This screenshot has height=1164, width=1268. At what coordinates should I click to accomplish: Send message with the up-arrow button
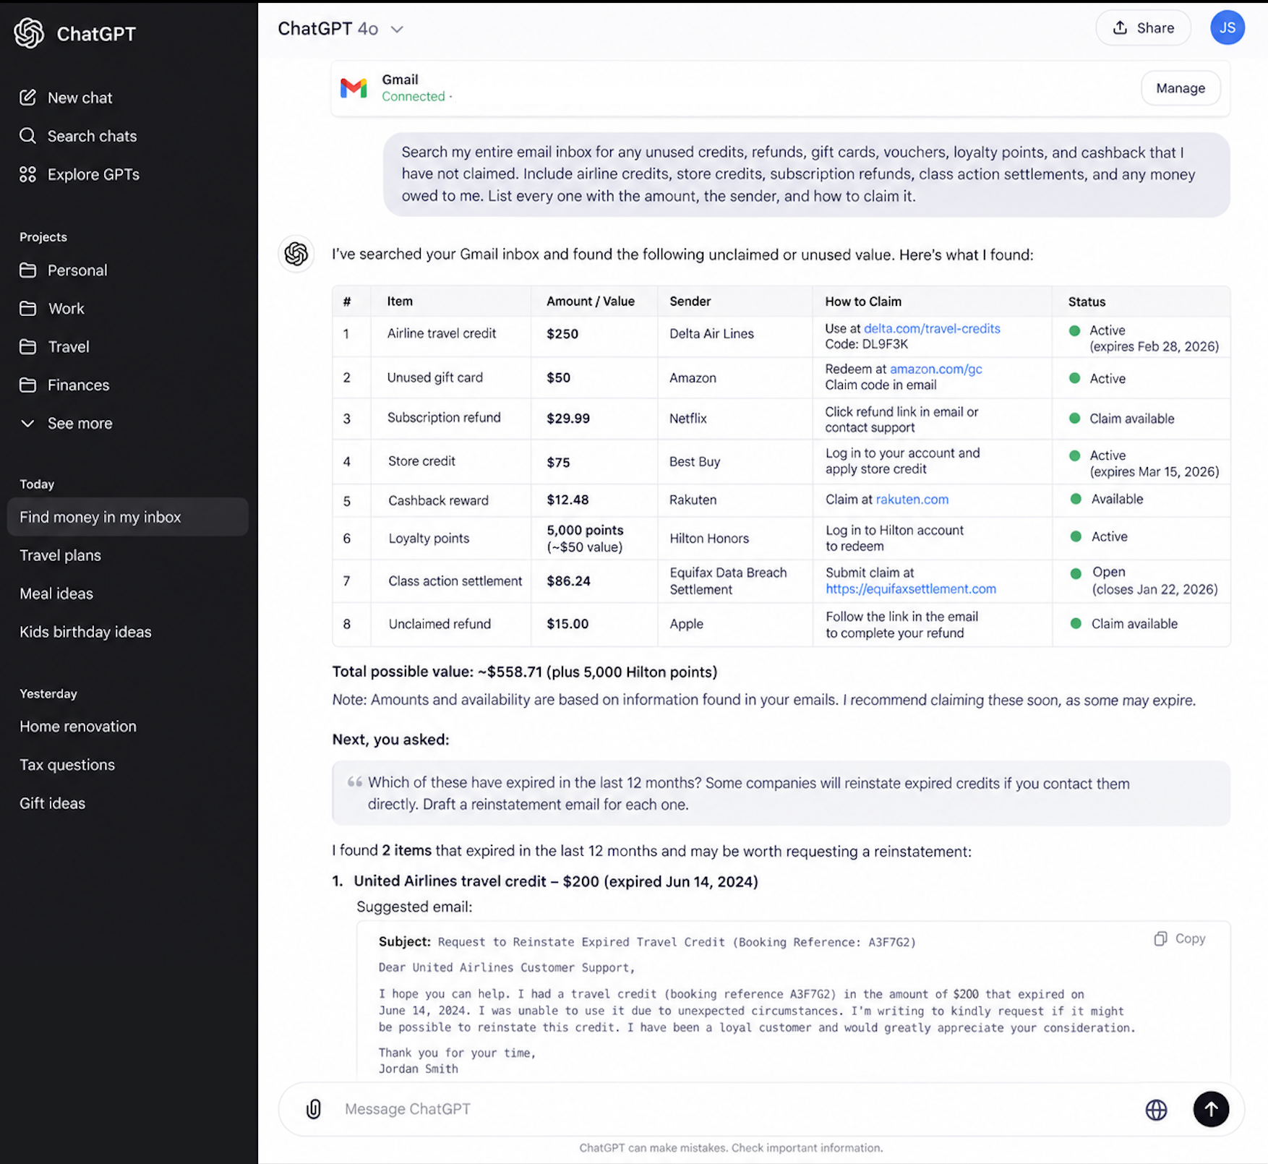[x=1211, y=1109]
